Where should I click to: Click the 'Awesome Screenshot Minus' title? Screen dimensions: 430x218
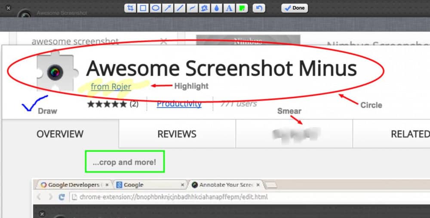(221, 68)
